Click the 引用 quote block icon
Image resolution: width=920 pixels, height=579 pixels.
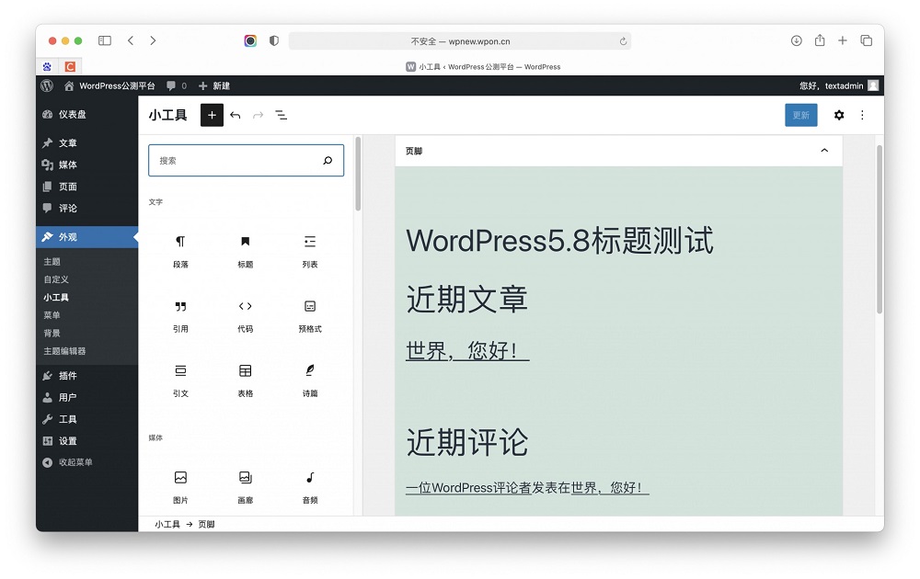pyautogui.click(x=180, y=312)
